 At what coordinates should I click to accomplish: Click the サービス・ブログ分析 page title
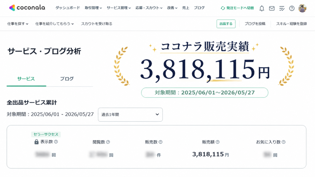(x=44, y=51)
